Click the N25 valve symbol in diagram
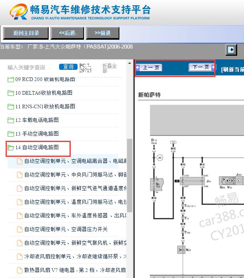 (x=181, y=250)
